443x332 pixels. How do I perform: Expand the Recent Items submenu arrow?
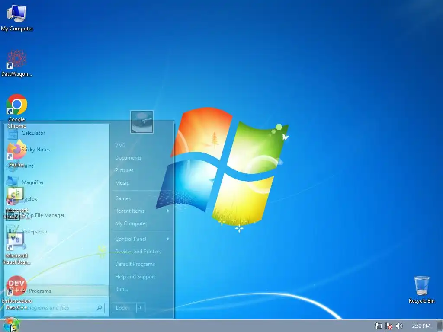(168, 211)
